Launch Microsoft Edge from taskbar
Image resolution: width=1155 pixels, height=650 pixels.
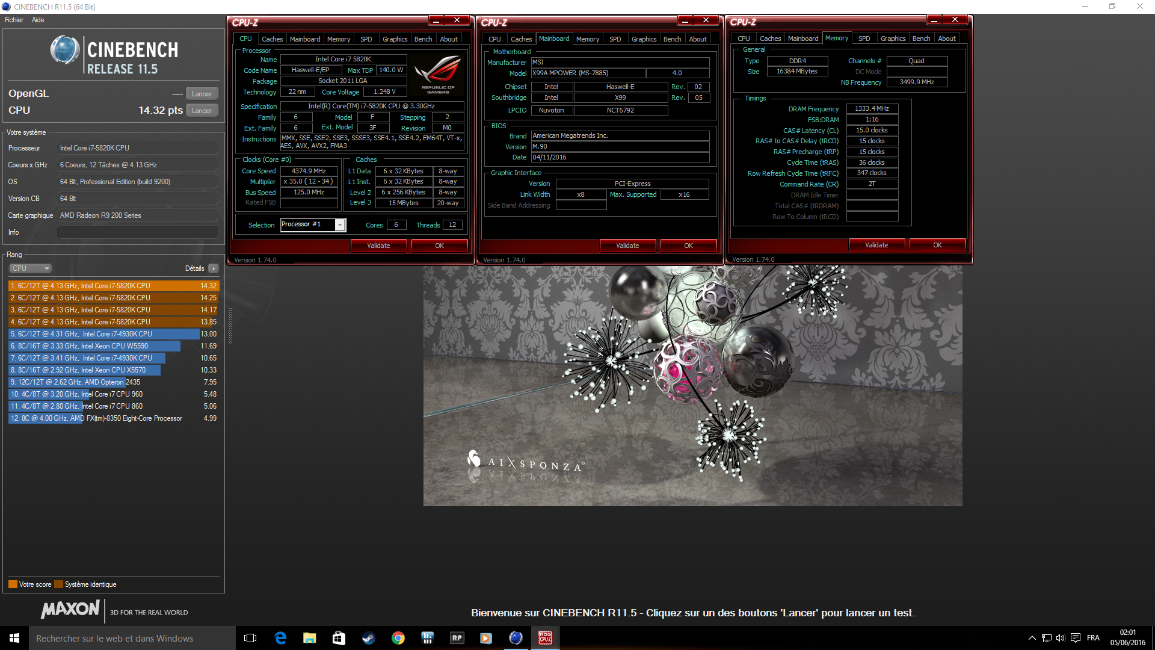(x=280, y=638)
